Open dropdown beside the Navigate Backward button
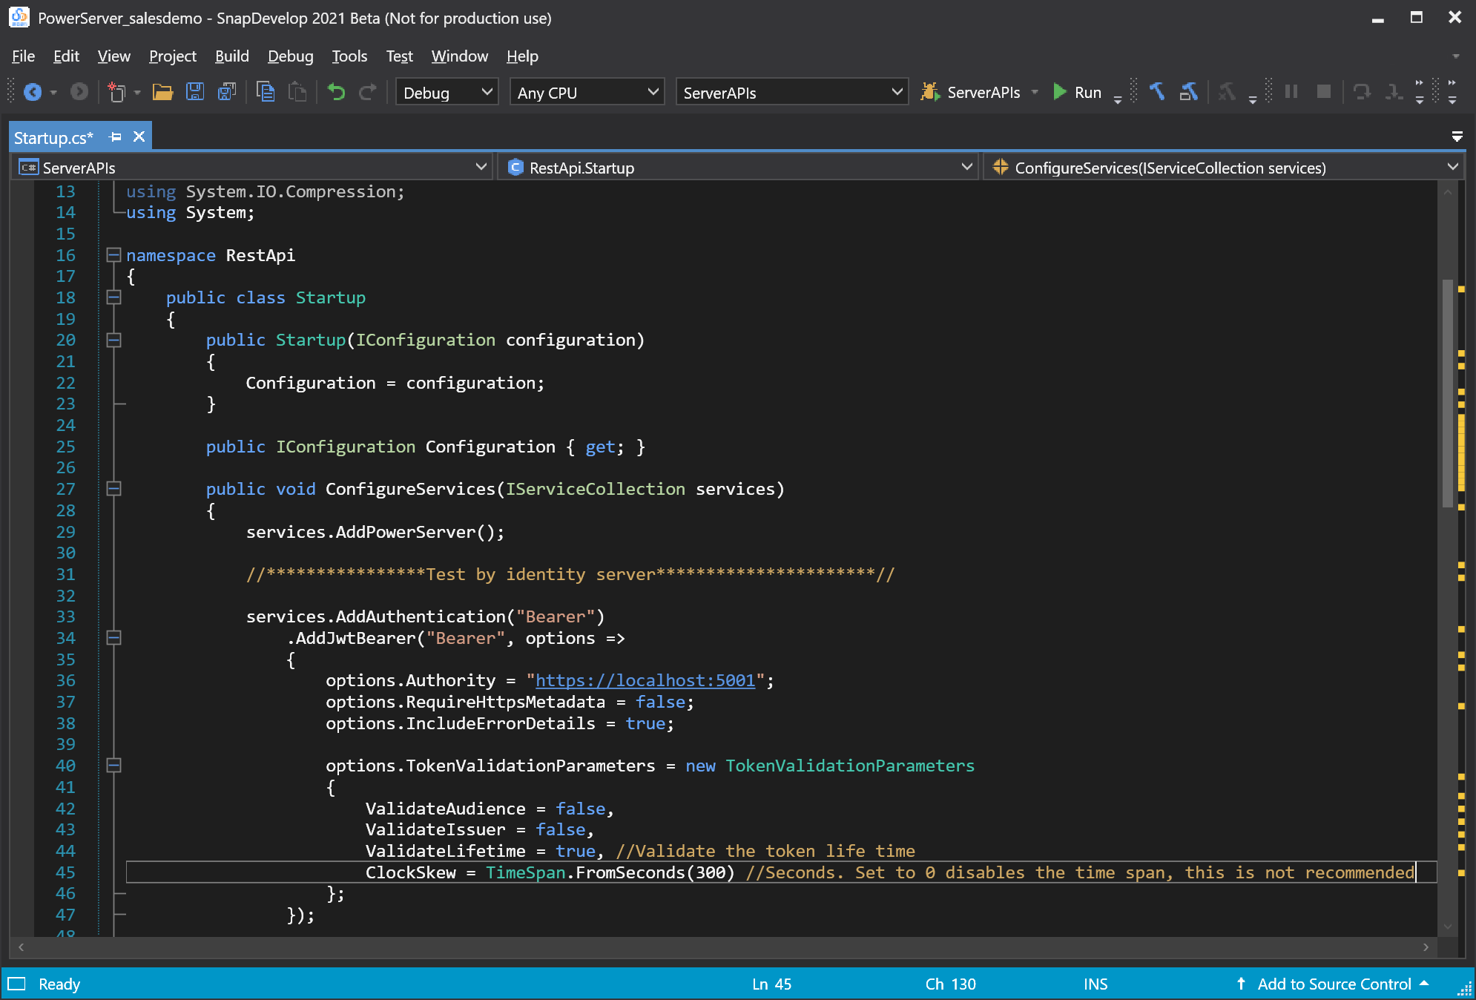Viewport: 1476px width, 1000px height. point(53,92)
